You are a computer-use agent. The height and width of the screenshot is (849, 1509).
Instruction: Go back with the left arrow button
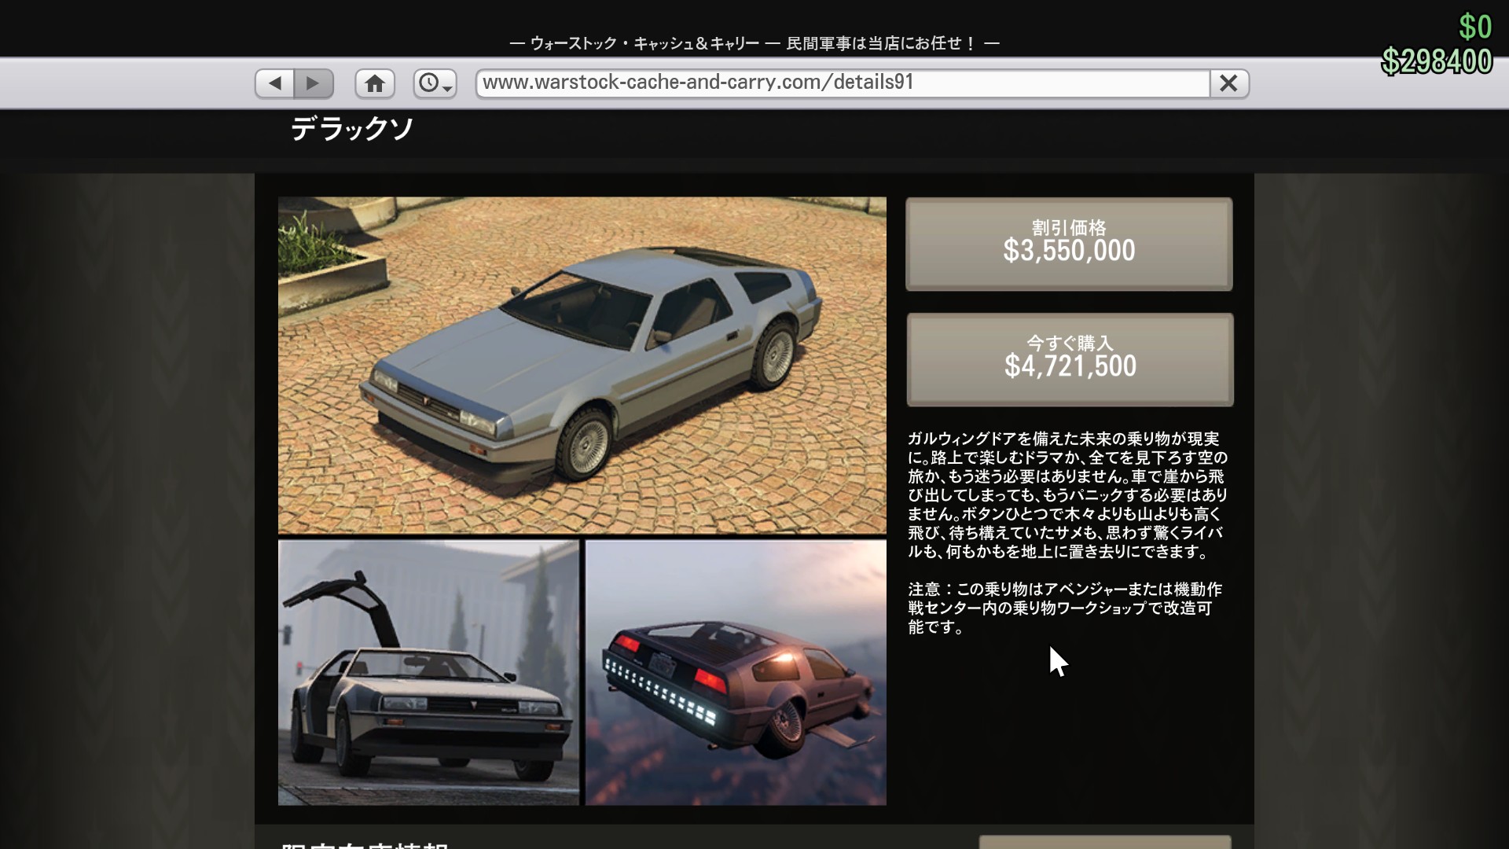click(x=274, y=83)
